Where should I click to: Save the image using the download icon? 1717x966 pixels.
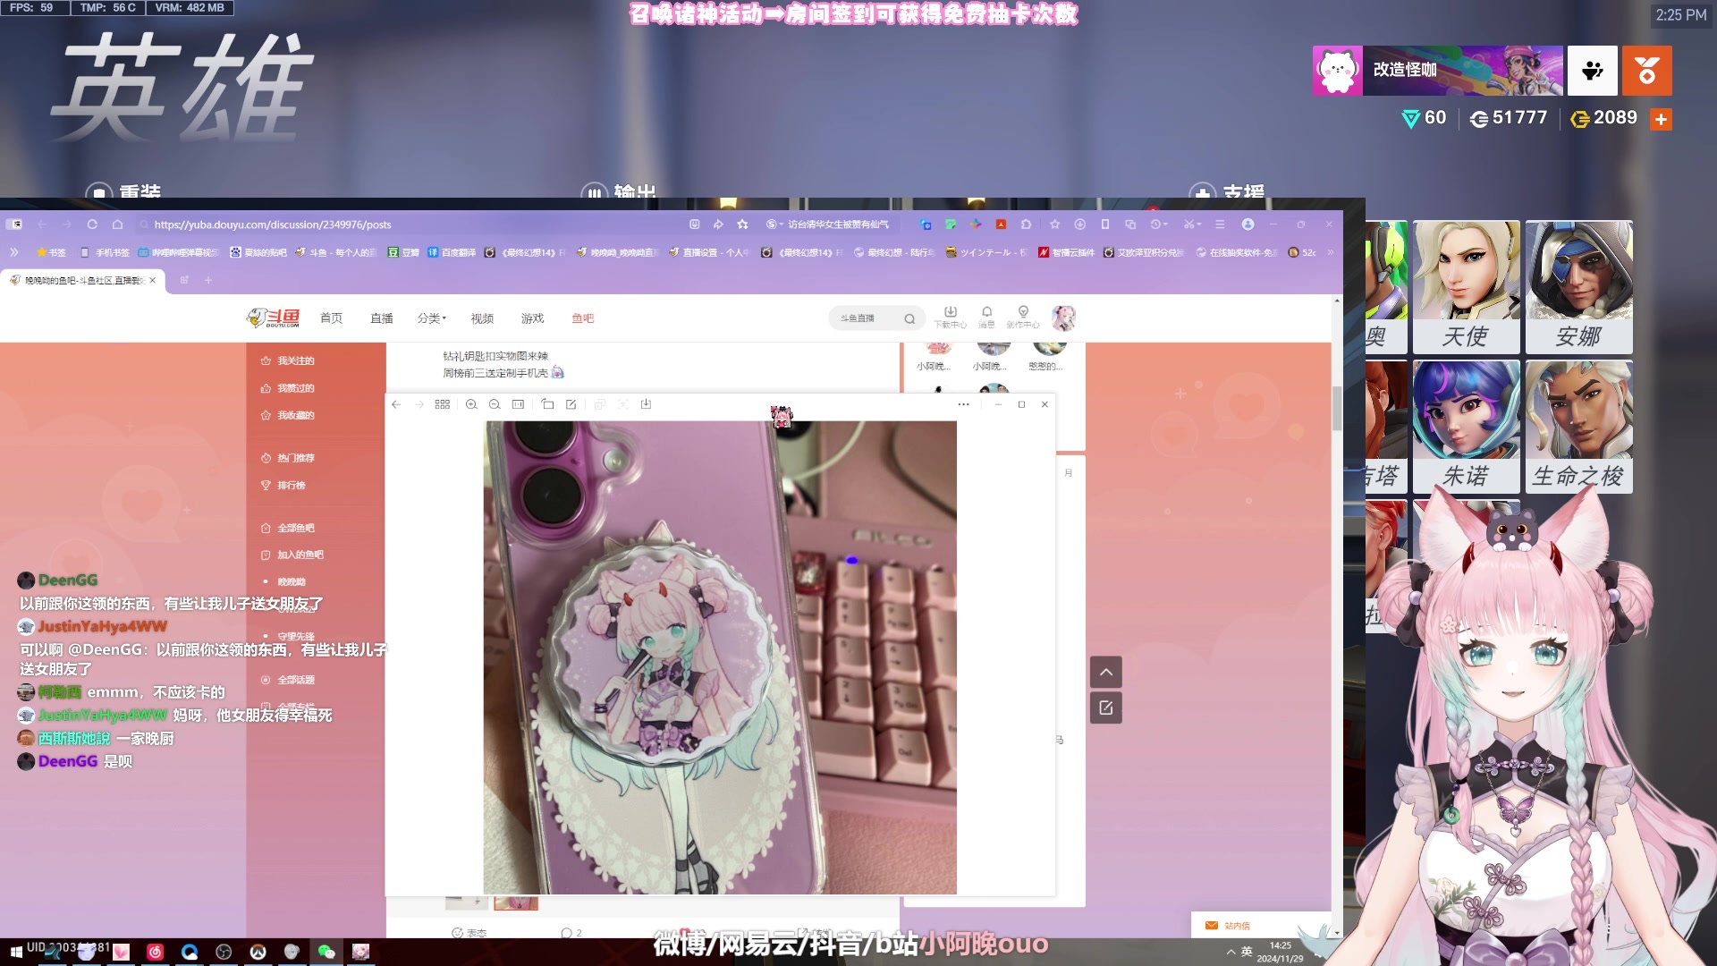click(646, 404)
